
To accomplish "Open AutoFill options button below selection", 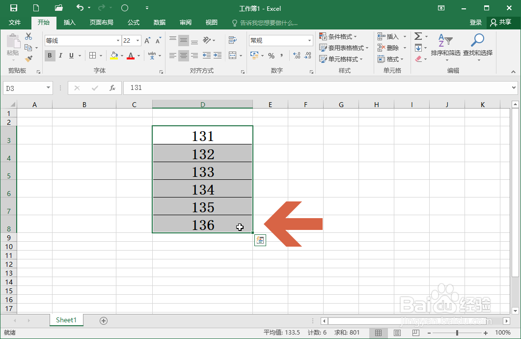I will (260, 240).
